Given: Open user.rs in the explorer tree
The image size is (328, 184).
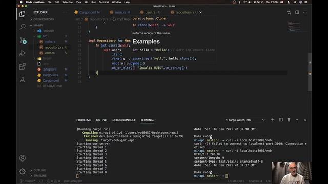Looking at the screenshot, I should point(50,53).
